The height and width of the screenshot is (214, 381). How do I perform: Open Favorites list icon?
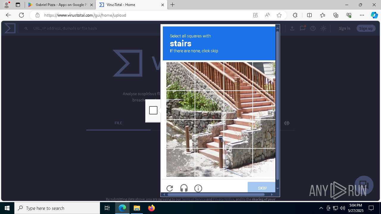[323, 15]
